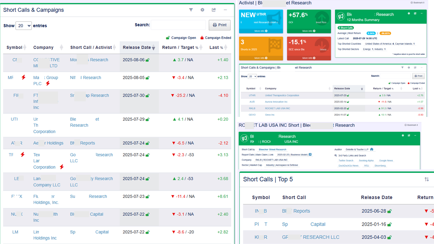Click the left panel's Search field

tap(178, 25)
